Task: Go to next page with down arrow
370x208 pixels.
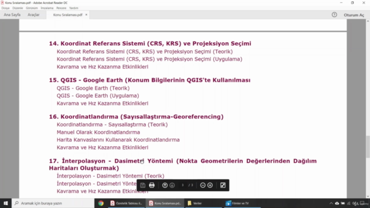Action: [x=172, y=185]
